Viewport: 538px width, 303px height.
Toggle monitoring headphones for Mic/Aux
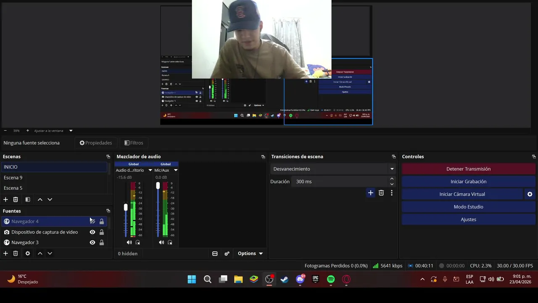click(170, 242)
